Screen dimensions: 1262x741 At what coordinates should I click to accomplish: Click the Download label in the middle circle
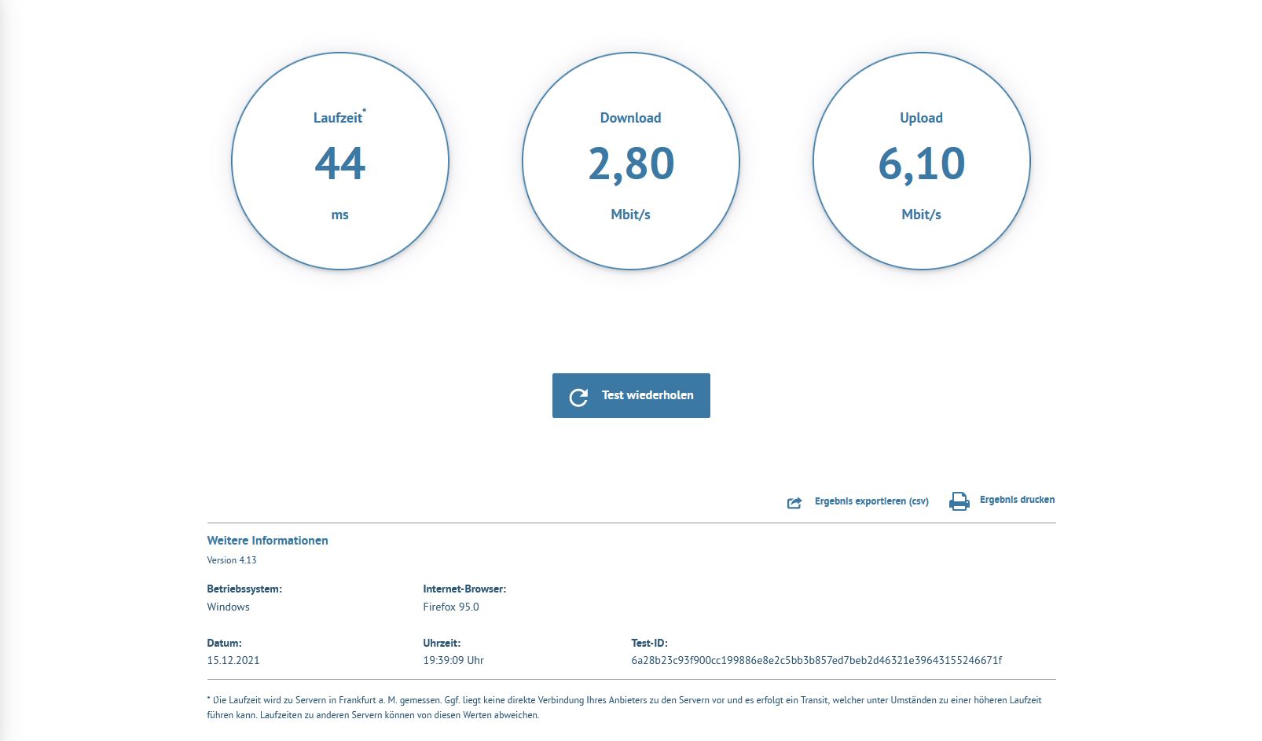click(630, 118)
